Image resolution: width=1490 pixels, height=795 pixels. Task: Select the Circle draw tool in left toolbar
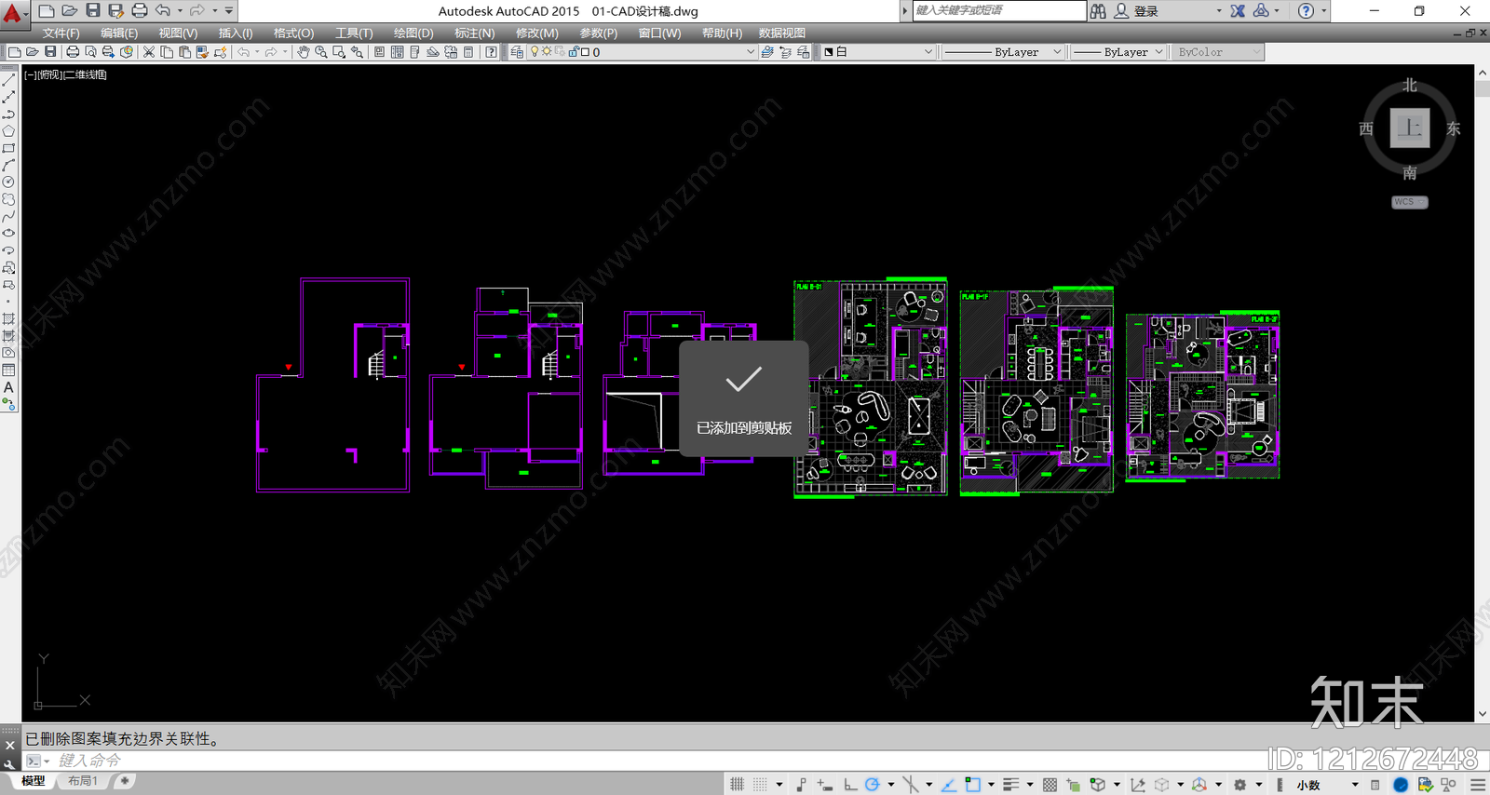tap(8, 182)
